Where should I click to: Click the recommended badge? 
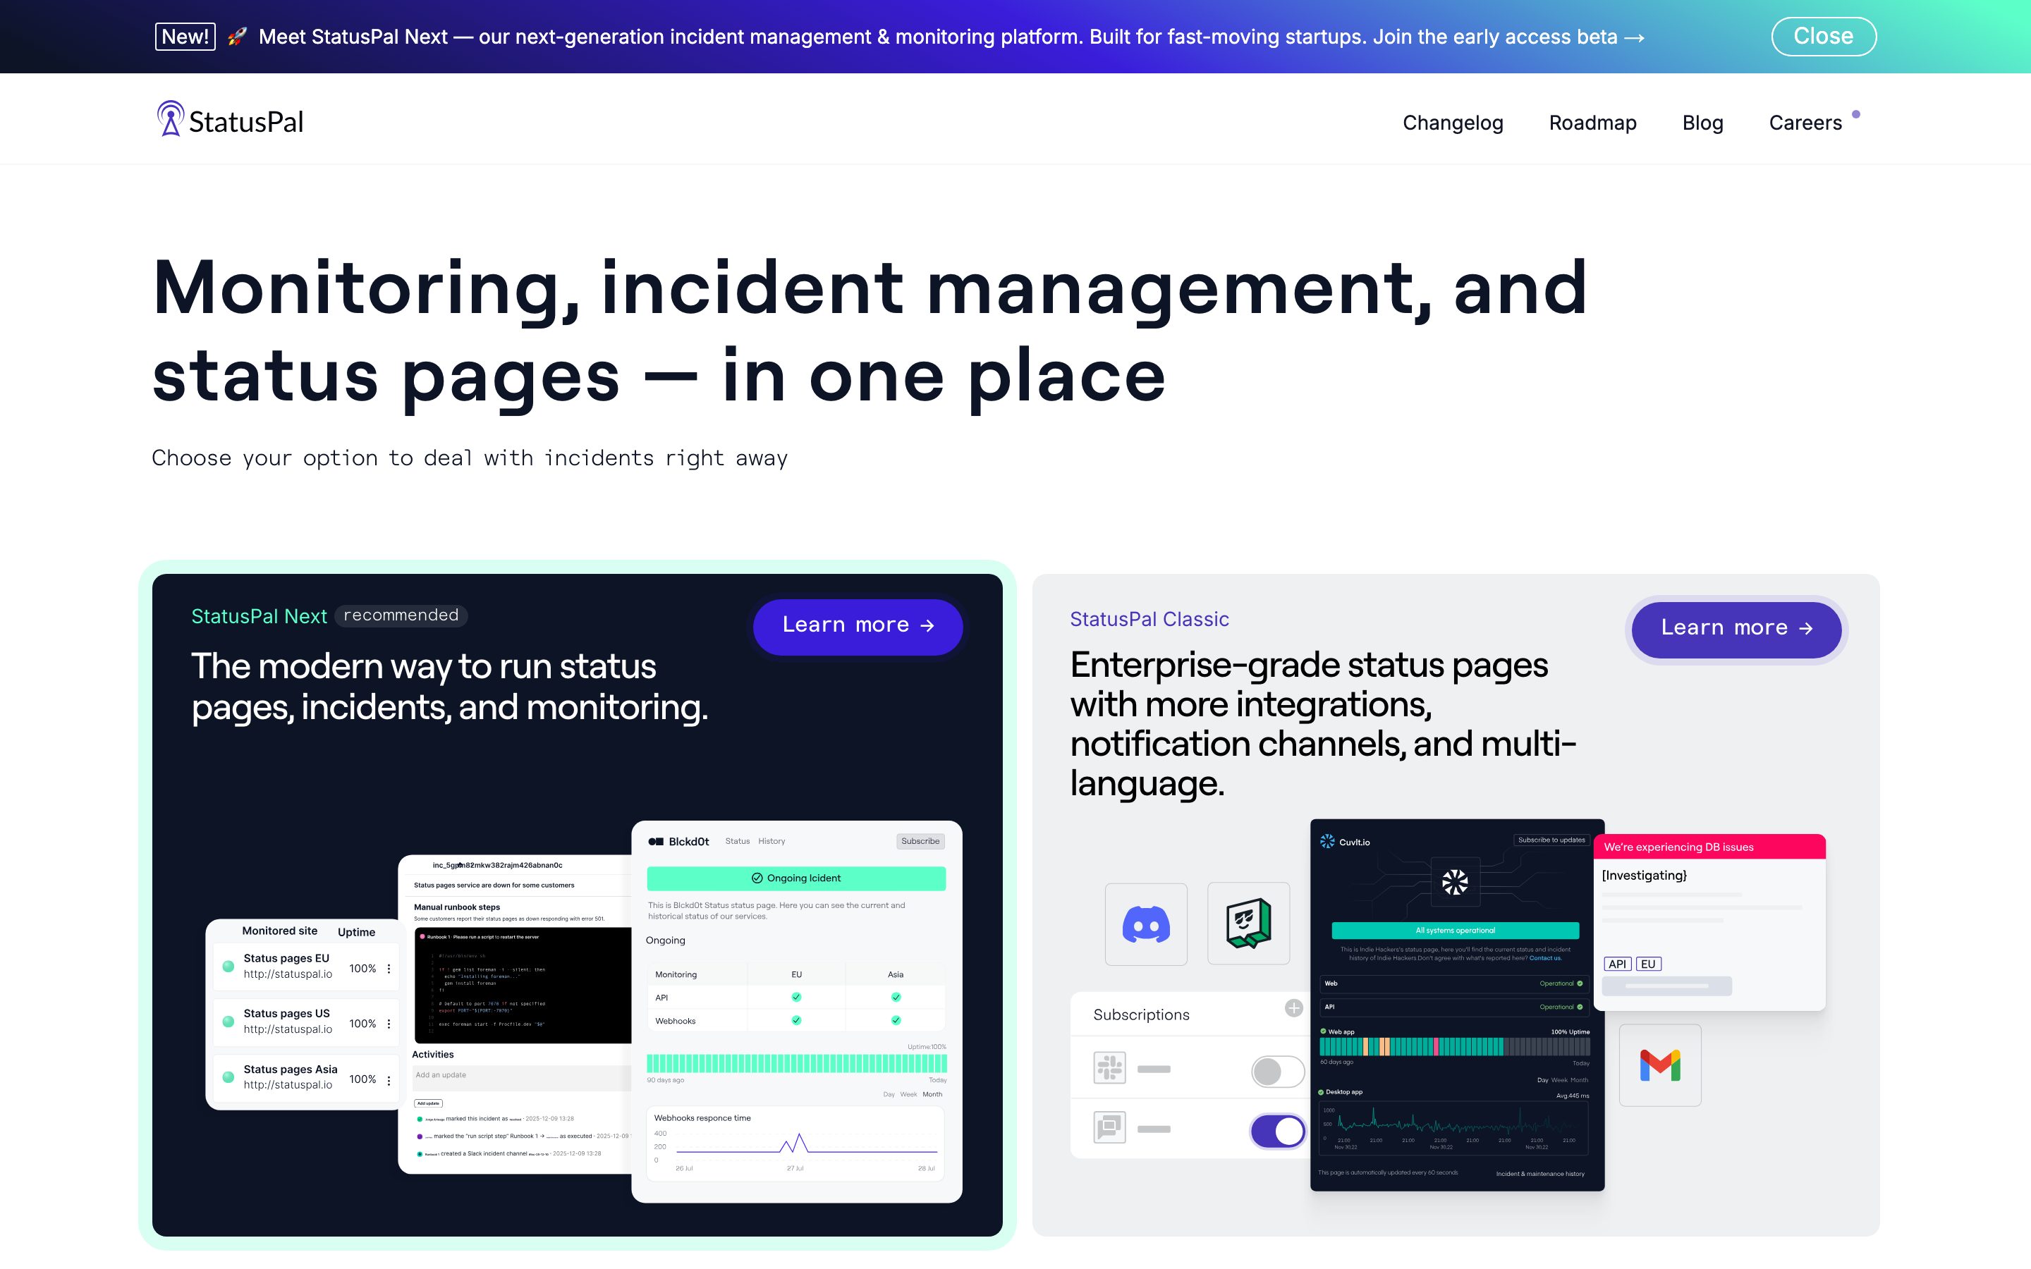(x=401, y=615)
